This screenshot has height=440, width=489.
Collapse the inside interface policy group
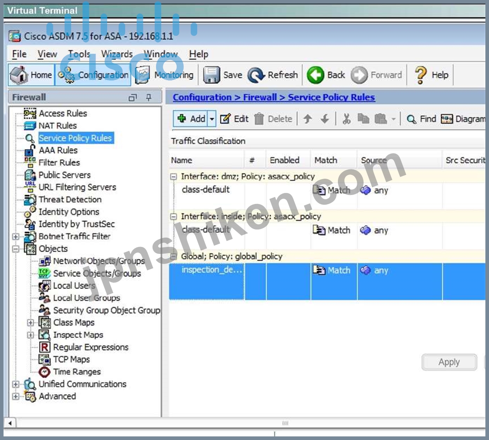(174, 217)
